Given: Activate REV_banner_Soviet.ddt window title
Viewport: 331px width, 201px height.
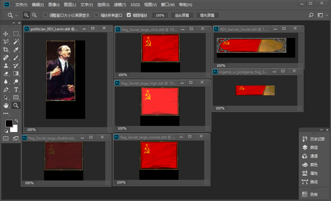Looking at the screenshot, I should 244,29.
